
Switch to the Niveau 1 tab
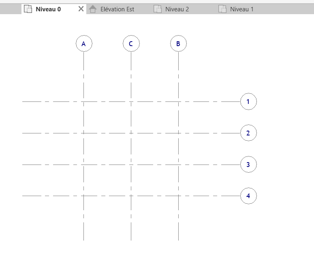click(241, 9)
